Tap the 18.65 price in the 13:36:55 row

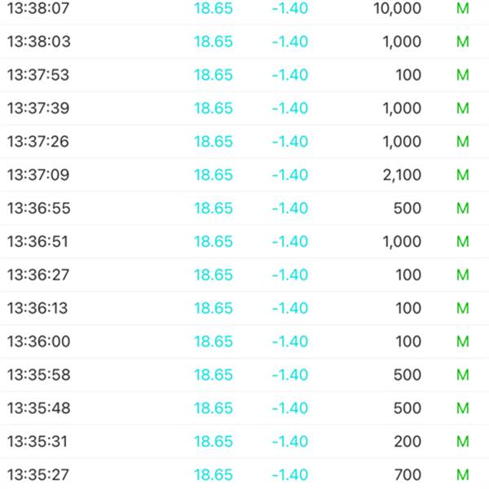click(214, 209)
